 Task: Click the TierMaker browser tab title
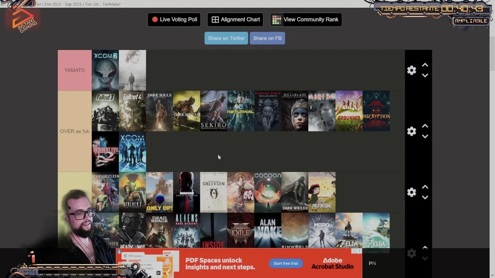pos(77,4)
